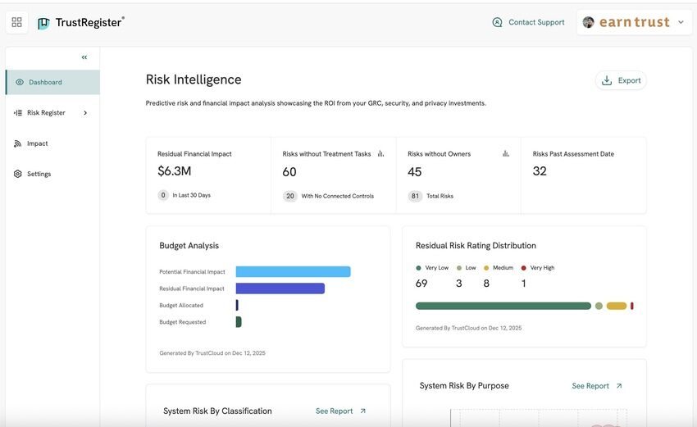Click the Dashboard eye icon
The height and width of the screenshot is (427, 697).
tap(20, 82)
